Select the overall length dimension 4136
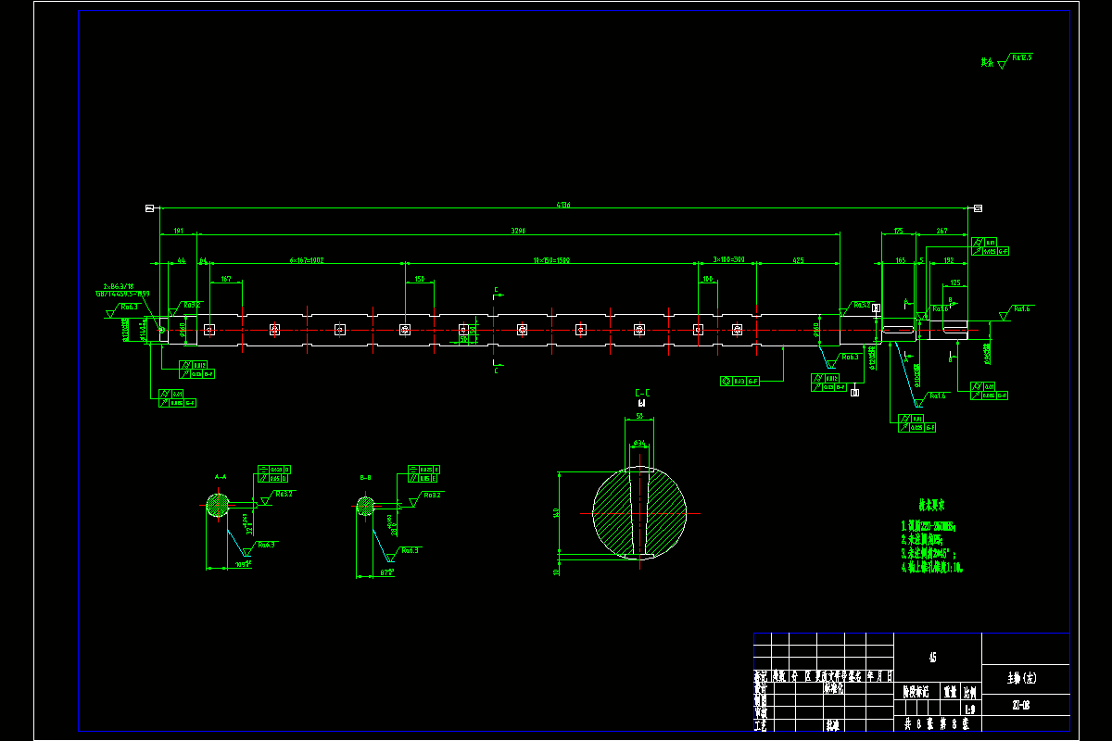The image size is (1112, 741). tap(562, 205)
